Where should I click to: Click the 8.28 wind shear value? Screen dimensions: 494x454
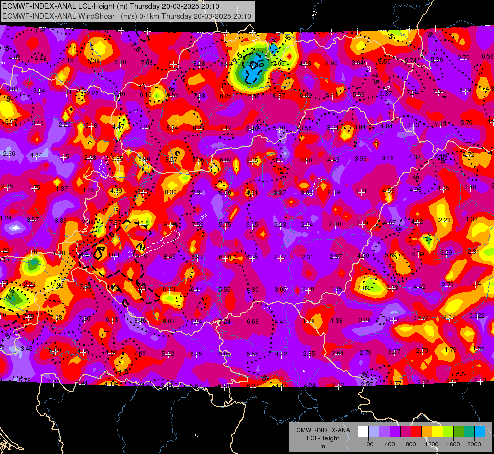199,64
